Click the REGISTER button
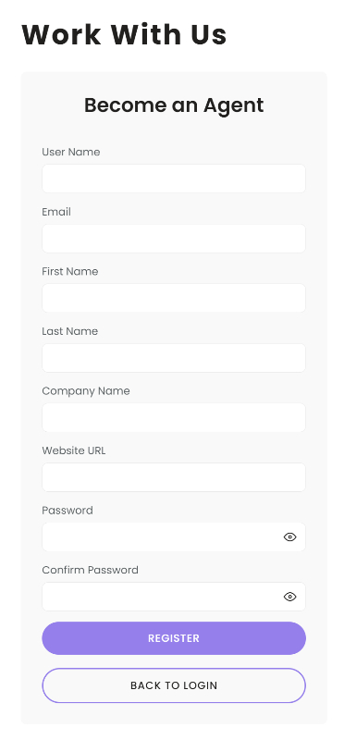This screenshot has width=344, height=740. [174, 638]
